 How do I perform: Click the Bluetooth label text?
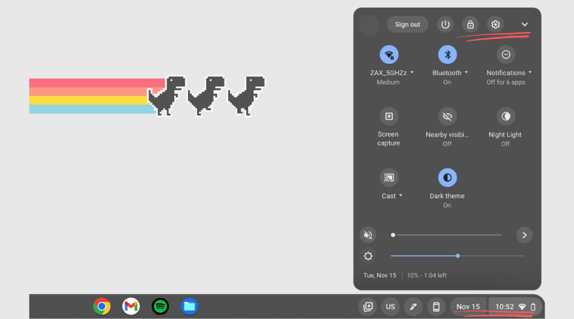pyautogui.click(x=446, y=73)
